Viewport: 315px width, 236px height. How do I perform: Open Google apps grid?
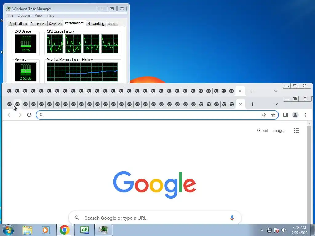pyautogui.click(x=296, y=131)
